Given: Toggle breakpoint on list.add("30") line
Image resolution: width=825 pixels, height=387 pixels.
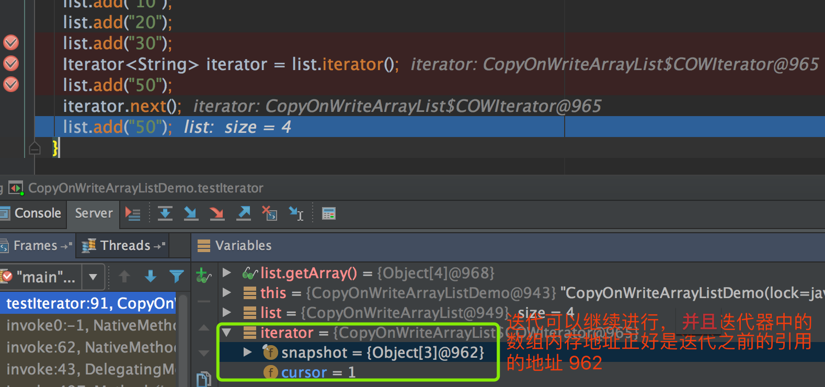Looking at the screenshot, I should (x=11, y=43).
